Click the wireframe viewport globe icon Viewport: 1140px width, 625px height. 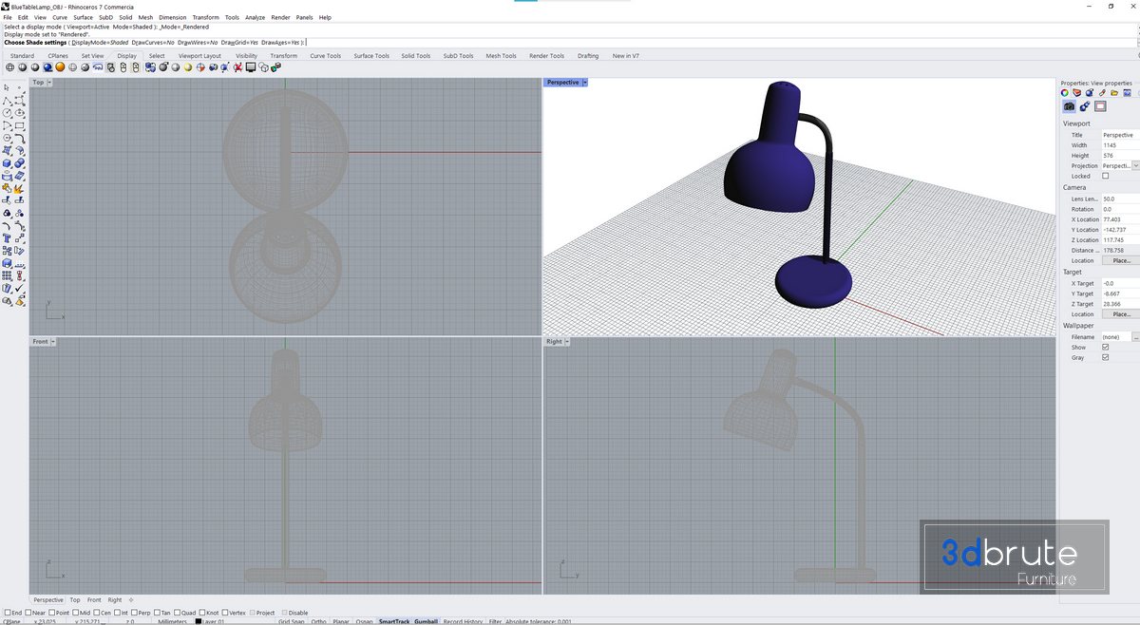coord(9,67)
